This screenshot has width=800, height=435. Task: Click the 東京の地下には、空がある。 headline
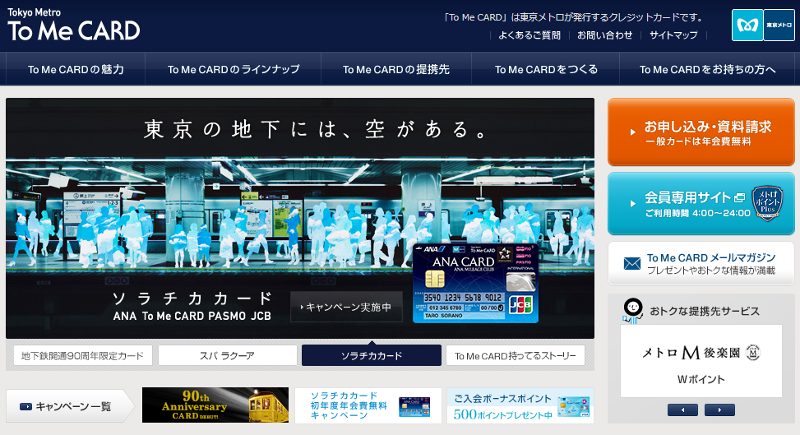(317, 129)
